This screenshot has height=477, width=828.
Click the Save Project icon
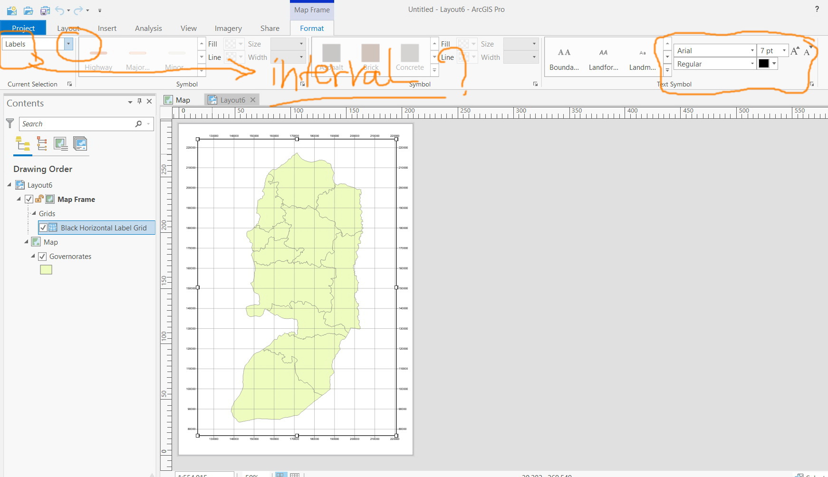click(x=45, y=10)
